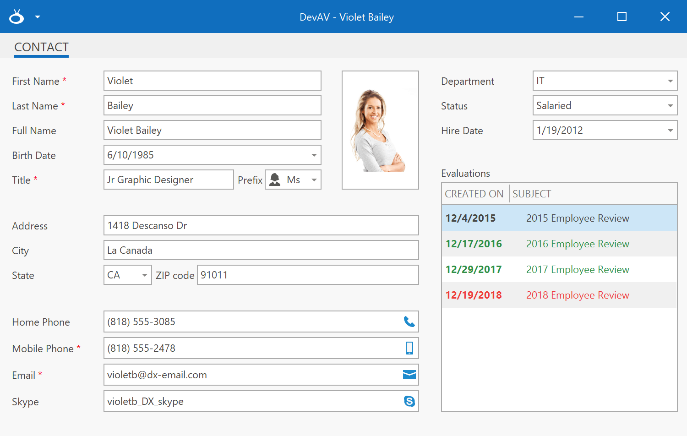Select the 2018 Employee Review row

559,295
